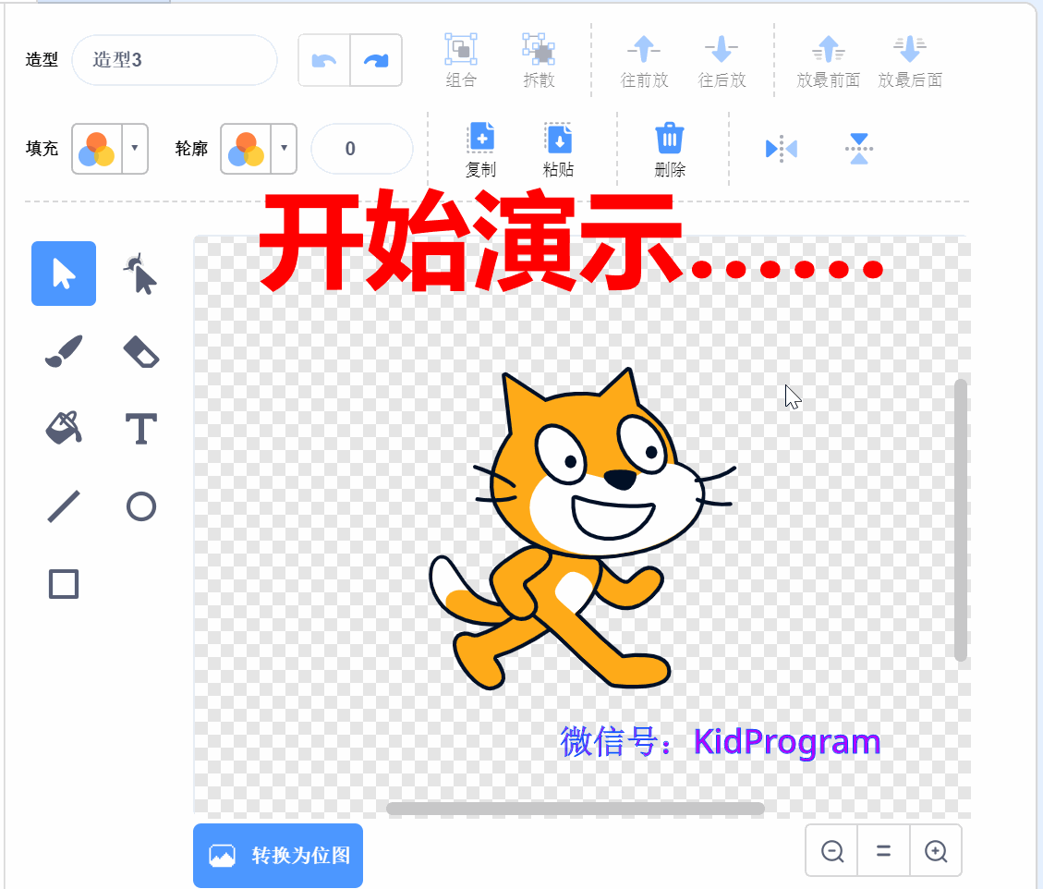The image size is (1043, 889).
Task: Click the Undo arrow button
Action: pos(324,61)
